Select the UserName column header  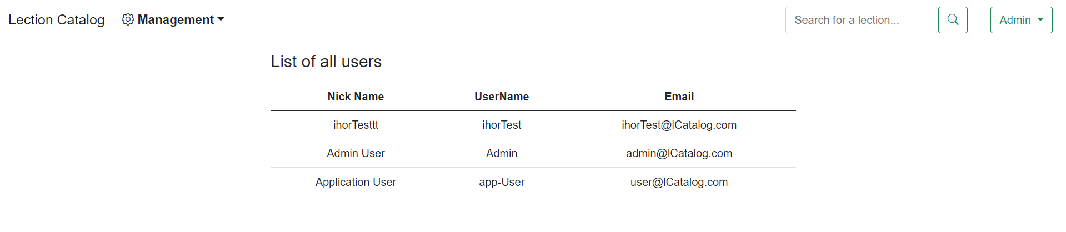click(502, 97)
